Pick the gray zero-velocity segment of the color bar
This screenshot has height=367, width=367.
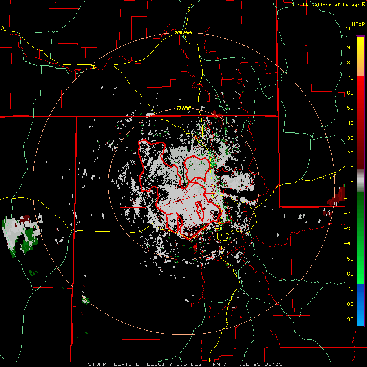360,180
